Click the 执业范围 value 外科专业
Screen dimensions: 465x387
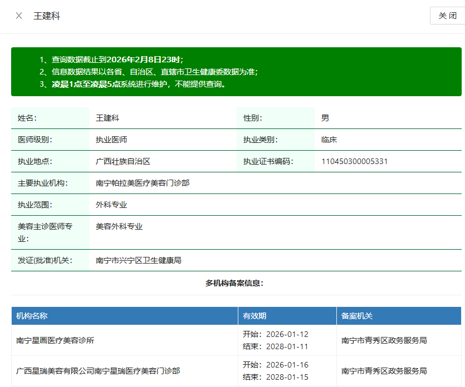(x=111, y=205)
